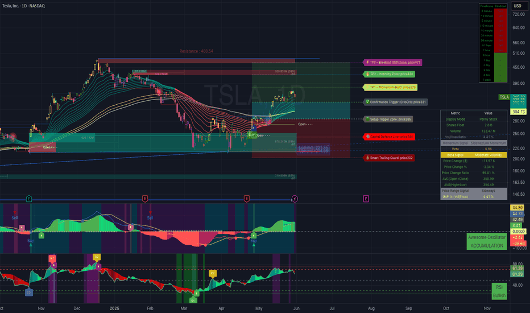Click the TSLA symbol tag on price scale

coord(504,97)
